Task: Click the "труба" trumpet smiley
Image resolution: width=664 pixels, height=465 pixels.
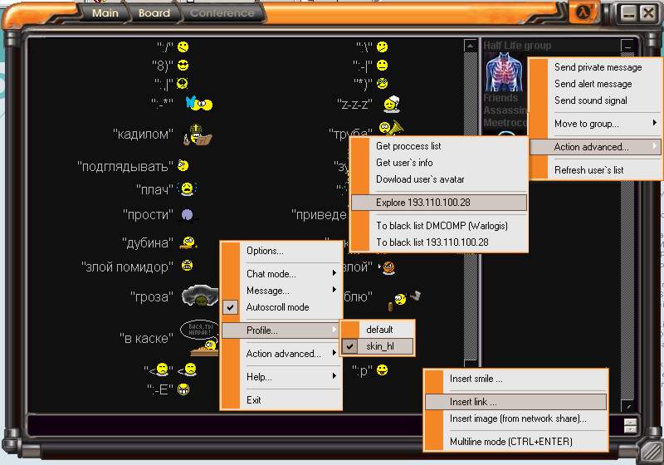Action: (390, 130)
